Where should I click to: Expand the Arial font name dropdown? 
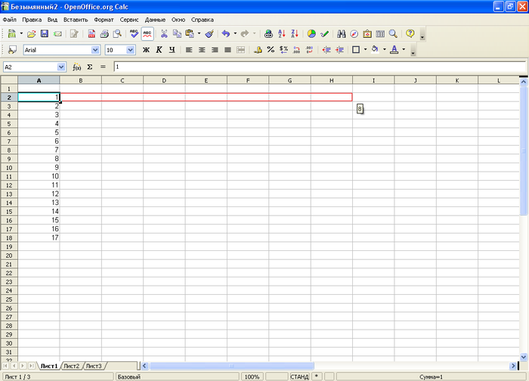click(x=95, y=50)
